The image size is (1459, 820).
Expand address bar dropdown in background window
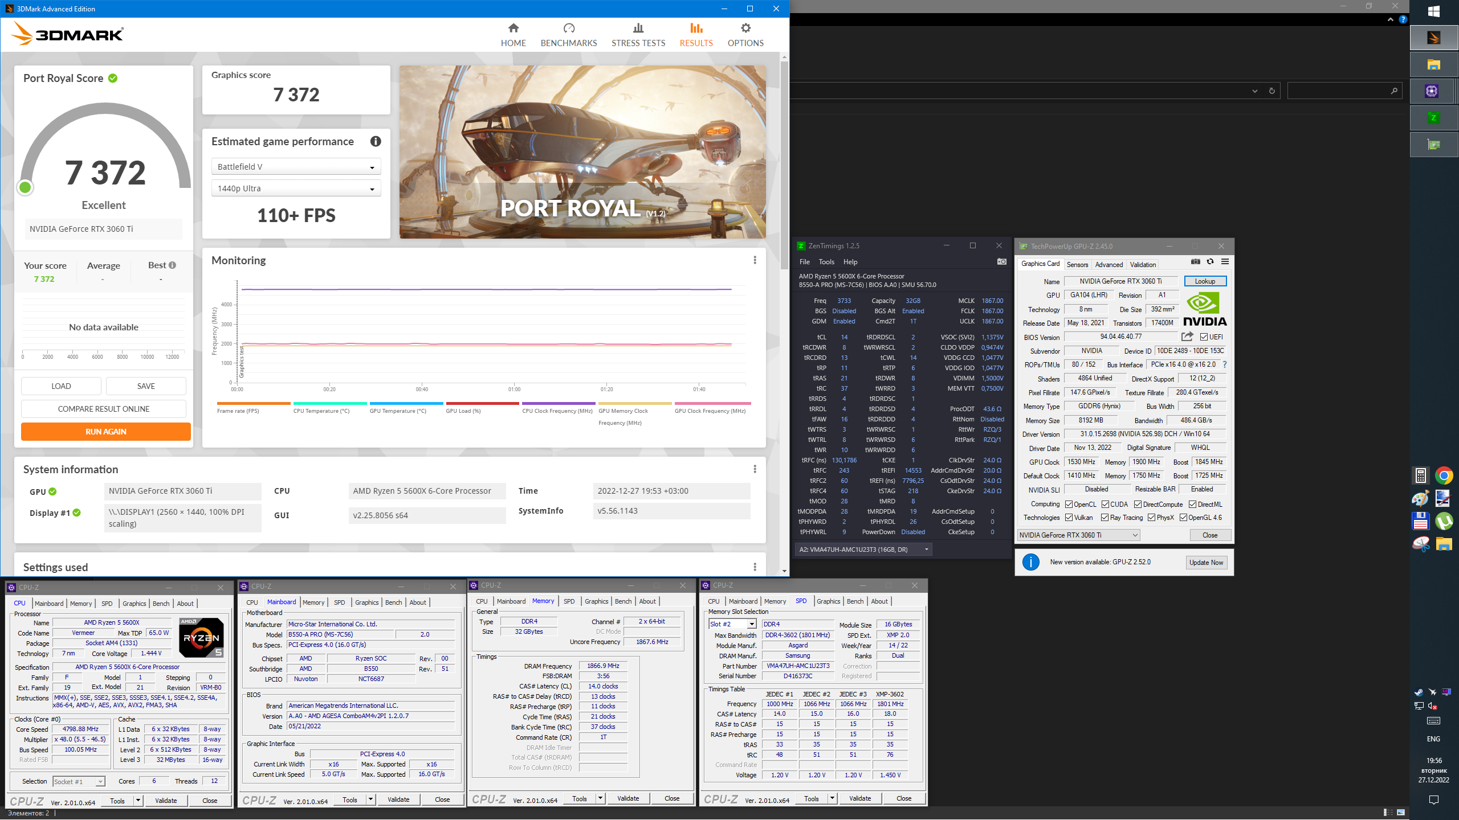coord(1254,91)
